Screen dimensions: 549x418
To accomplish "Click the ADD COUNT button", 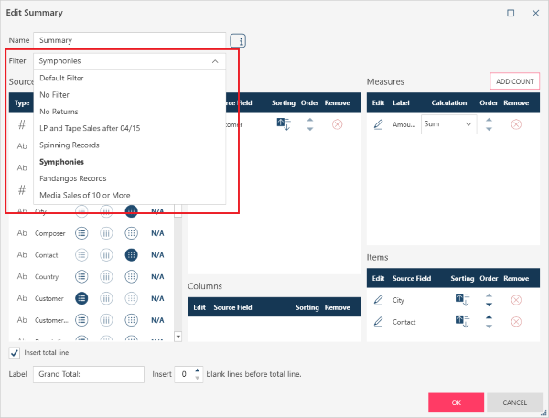I will click(514, 81).
